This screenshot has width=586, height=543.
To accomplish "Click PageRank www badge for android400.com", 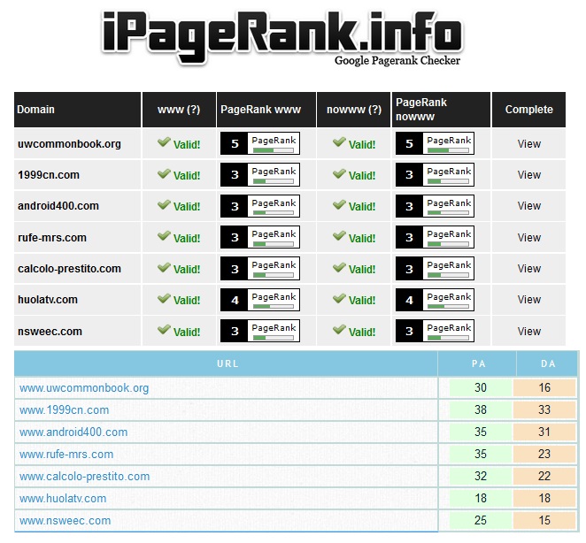I will 260,206.
